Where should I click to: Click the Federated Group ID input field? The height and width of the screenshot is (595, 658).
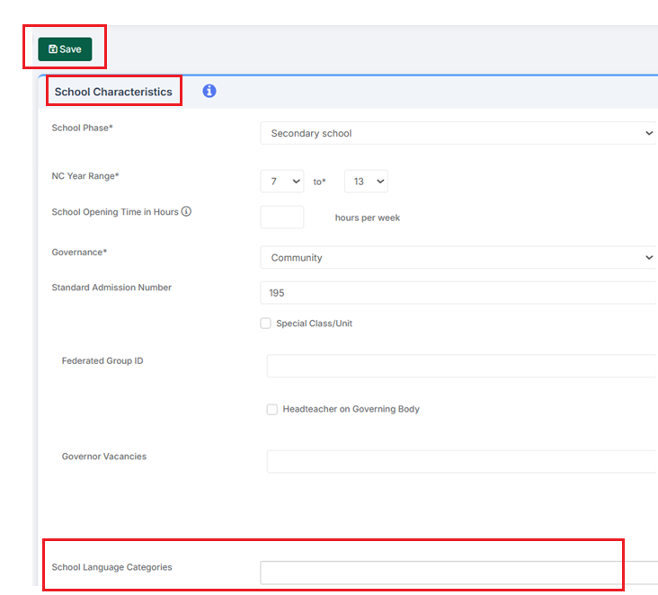[x=462, y=366]
